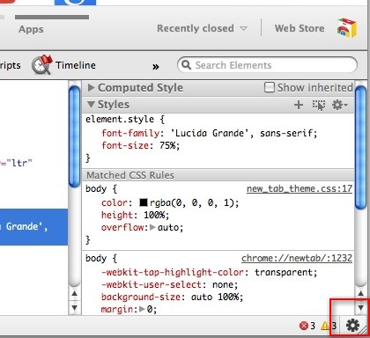Click the Timeline clock flag icon
This screenshot has height=338, width=370.
[41, 64]
